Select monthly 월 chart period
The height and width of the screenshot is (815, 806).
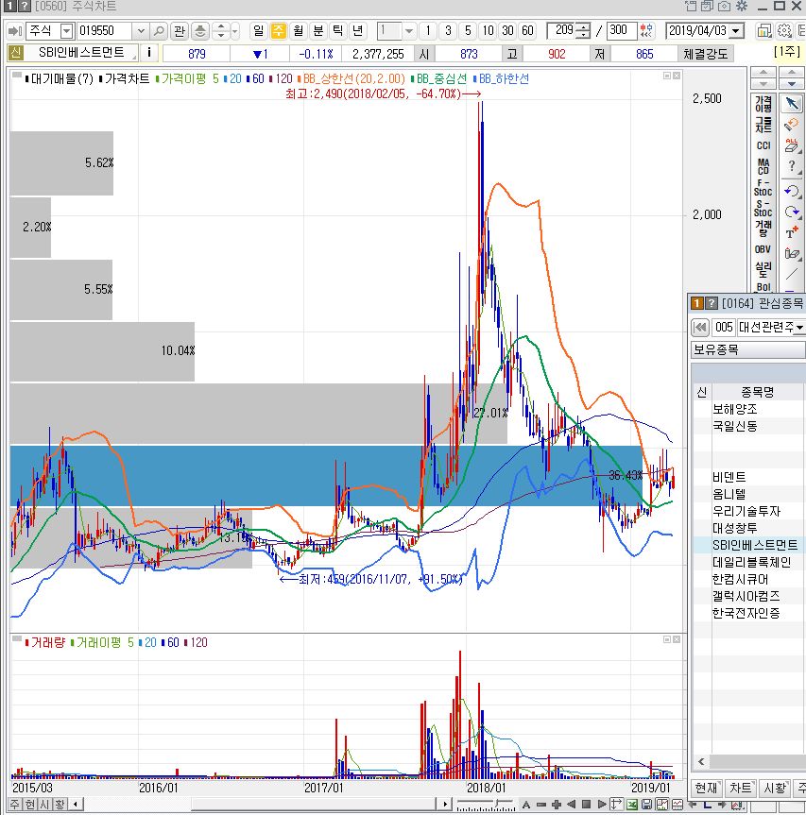click(x=299, y=30)
